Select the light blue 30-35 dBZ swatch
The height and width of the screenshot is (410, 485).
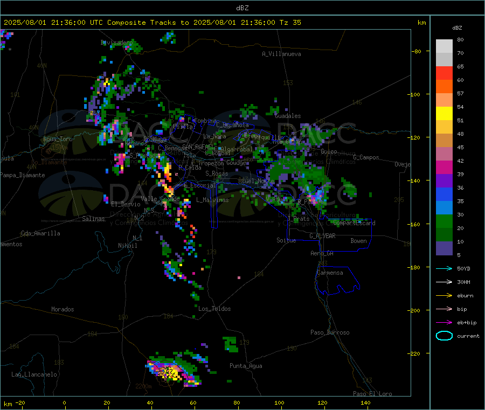click(x=444, y=208)
